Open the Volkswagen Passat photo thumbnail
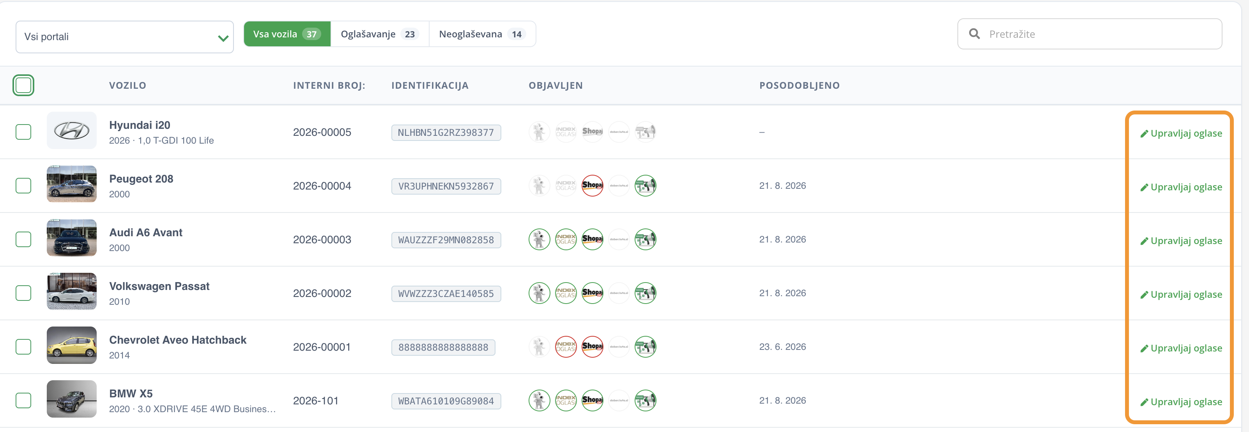This screenshot has width=1249, height=432. 72,292
